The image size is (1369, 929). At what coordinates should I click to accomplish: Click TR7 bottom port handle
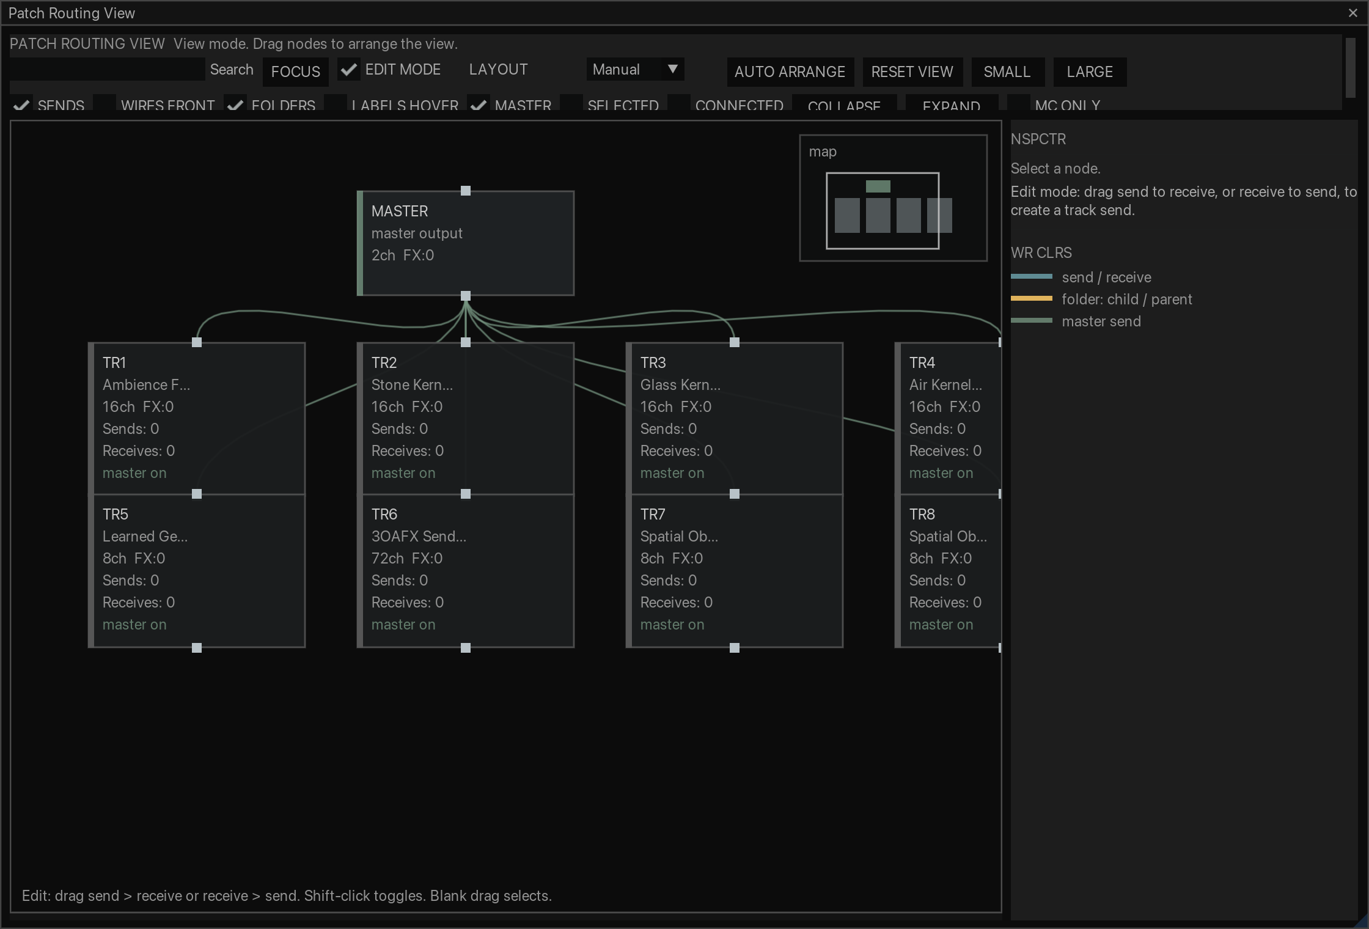click(x=735, y=648)
